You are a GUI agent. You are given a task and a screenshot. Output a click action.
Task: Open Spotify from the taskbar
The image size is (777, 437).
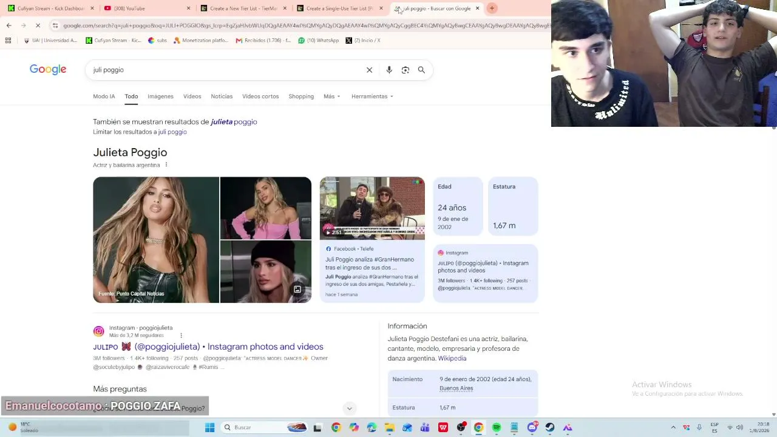pyautogui.click(x=497, y=427)
